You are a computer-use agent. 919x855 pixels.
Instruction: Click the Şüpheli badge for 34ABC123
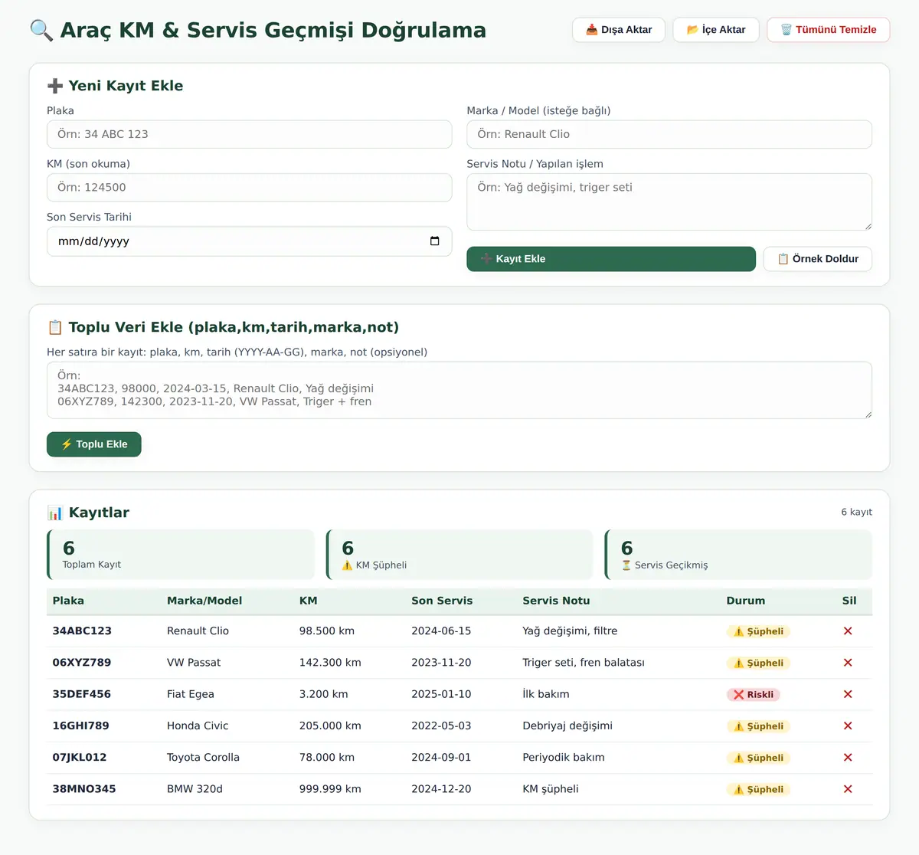click(759, 632)
